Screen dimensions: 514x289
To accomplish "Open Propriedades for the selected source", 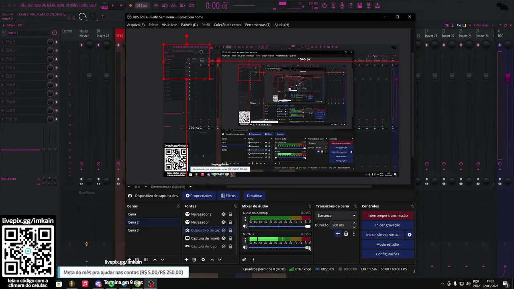I will click(x=198, y=196).
